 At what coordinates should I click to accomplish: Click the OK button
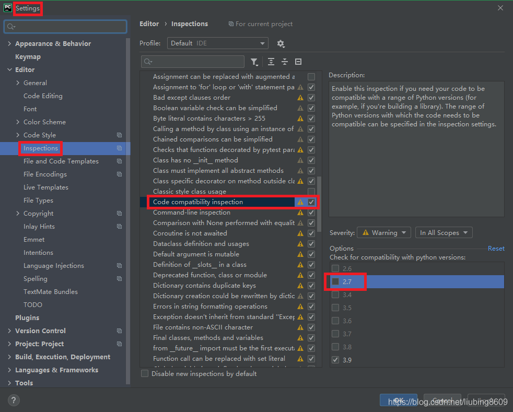point(399,400)
